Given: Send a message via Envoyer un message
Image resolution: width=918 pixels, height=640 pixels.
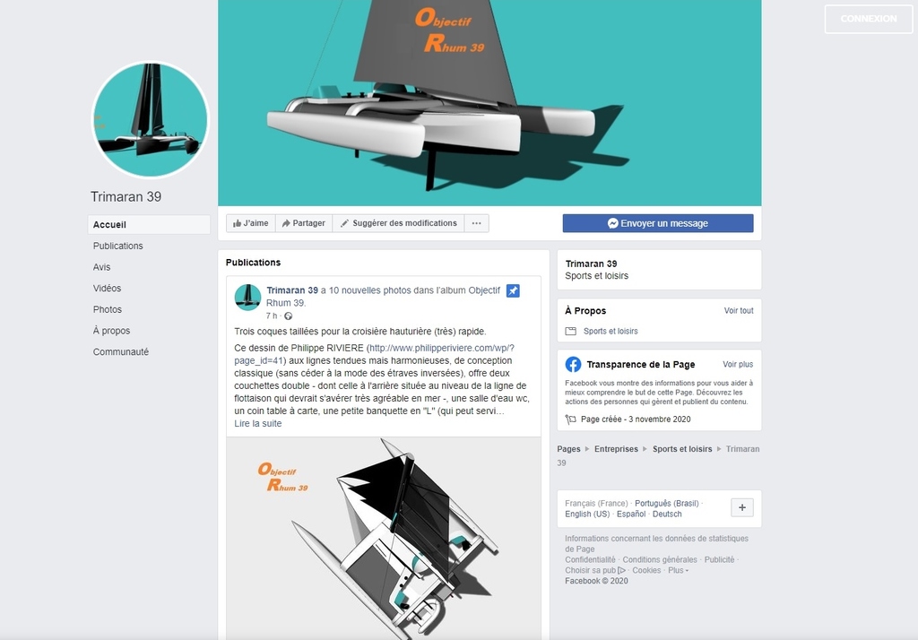Looking at the screenshot, I should pos(658,223).
